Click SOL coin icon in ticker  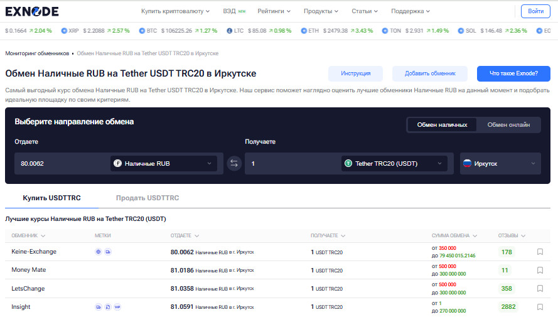[x=461, y=31]
